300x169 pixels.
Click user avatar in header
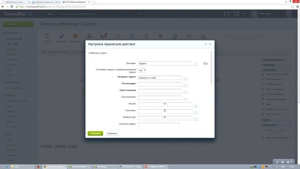pyautogui.click(x=255, y=14)
